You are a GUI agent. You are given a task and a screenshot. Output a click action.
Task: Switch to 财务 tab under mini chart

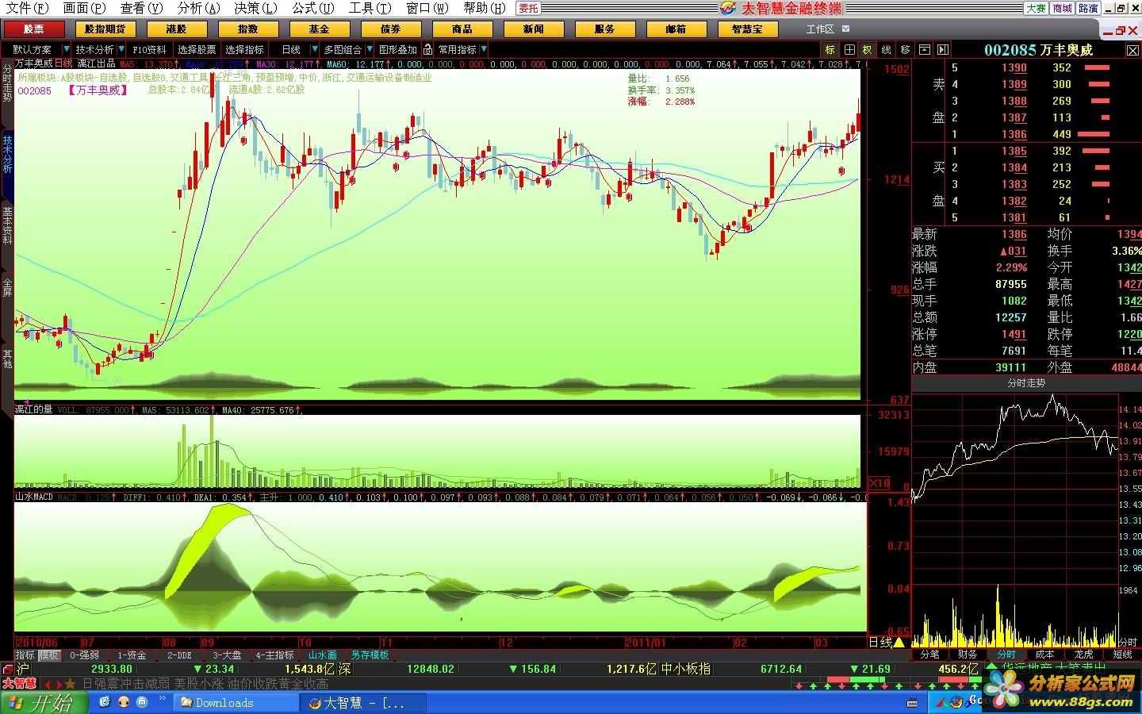click(968, 654)
